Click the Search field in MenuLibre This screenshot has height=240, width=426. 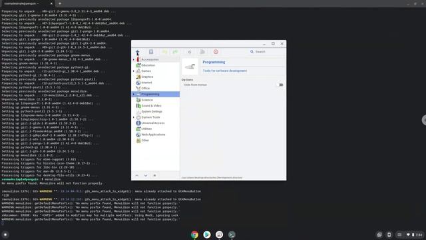266,52
